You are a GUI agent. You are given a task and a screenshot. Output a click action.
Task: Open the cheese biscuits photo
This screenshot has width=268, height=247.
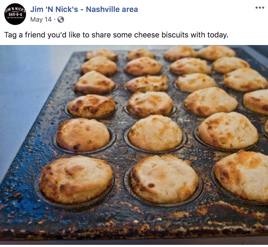[134, 145]
